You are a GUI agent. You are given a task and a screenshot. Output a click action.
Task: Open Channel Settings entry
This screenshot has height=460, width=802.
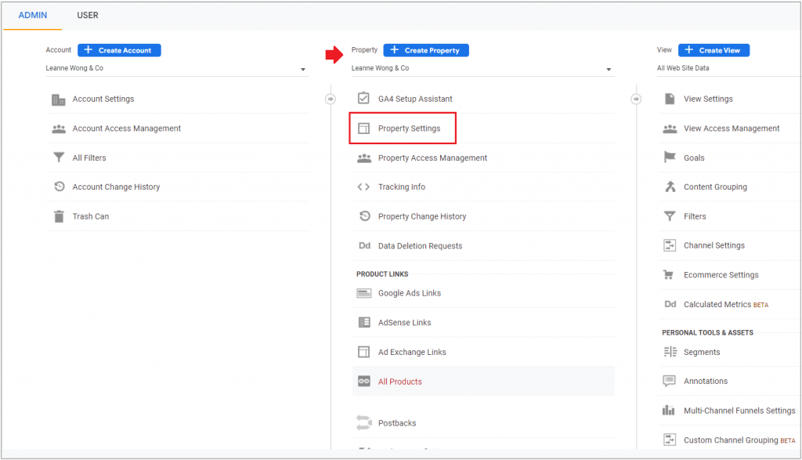coord(714,245)
